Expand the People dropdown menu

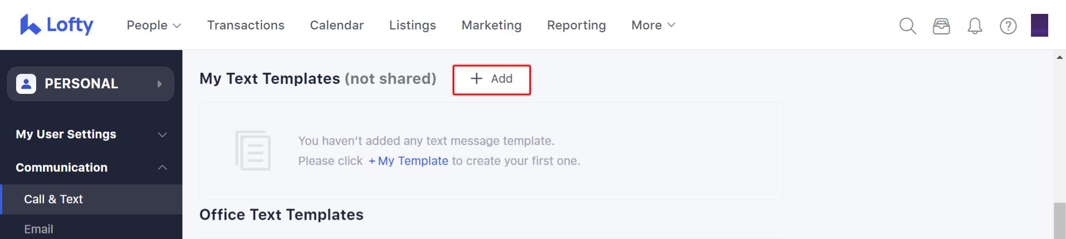tap(154, 25)
